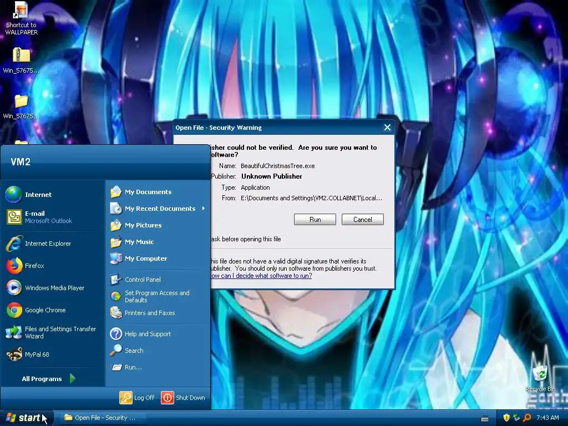Open Control Panel
568x426 pixels.
(143, 280)
